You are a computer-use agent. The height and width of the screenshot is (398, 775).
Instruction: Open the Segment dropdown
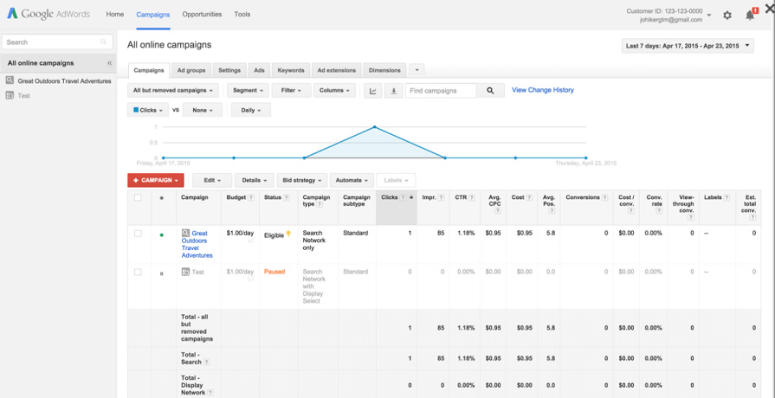coord(248,91)
